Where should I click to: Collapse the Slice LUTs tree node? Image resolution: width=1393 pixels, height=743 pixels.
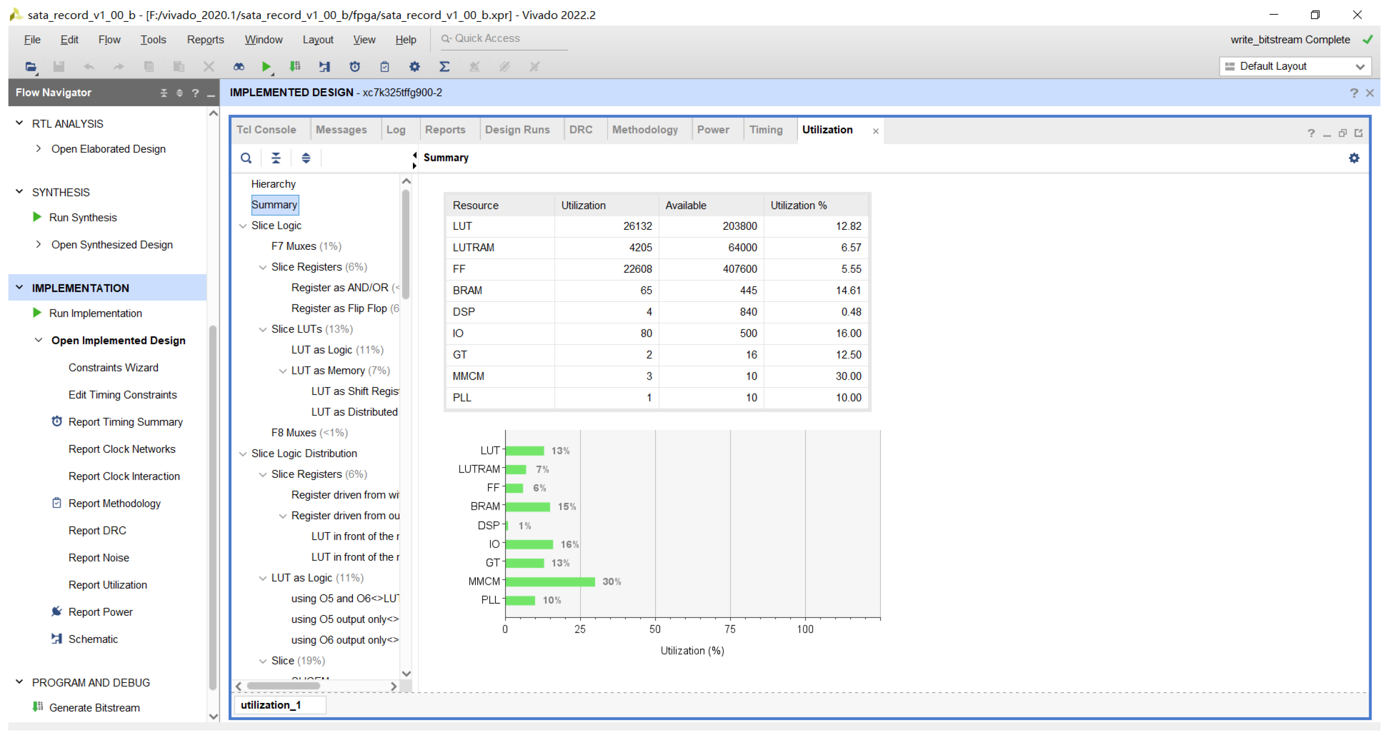click(x=263, y=329)
